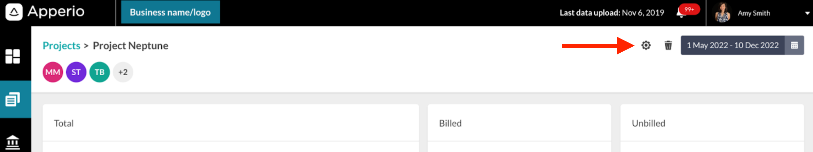Select the TB member avatar

pyautogui.click(x=100, y=72)
